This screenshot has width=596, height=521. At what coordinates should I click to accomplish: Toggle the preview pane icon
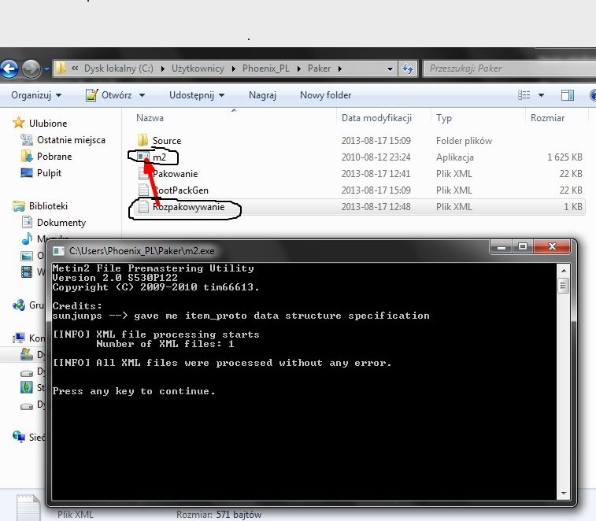(568, 95)
